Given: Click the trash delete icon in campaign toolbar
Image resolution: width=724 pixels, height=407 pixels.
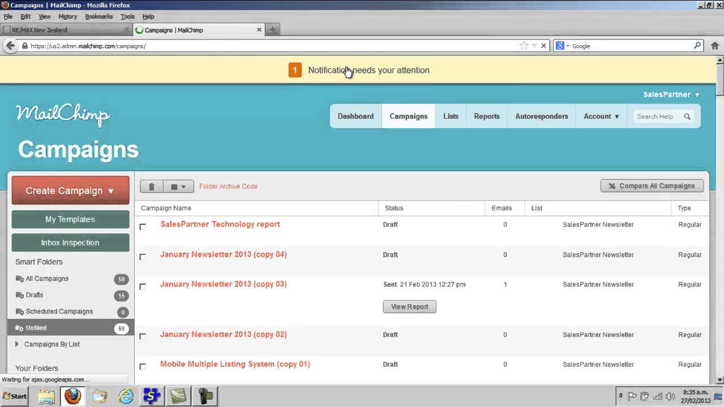Looking at the screenshot, I should click(x=152, y=187).
